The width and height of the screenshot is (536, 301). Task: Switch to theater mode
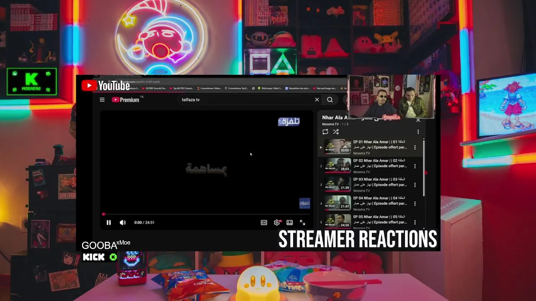(x=289, y=222)
